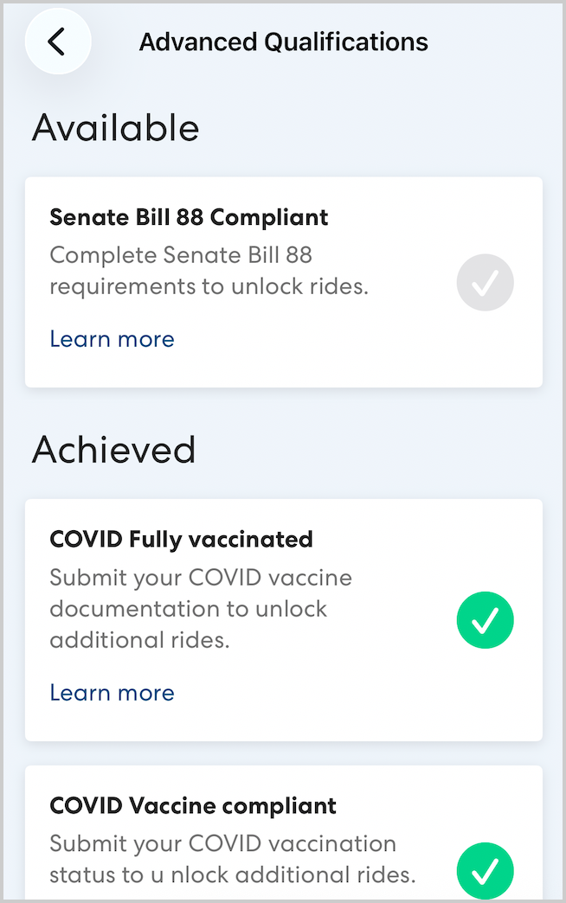Click the 'COVID Vaccine compliant' title text
566x903 pixels.
click(193, 806)
